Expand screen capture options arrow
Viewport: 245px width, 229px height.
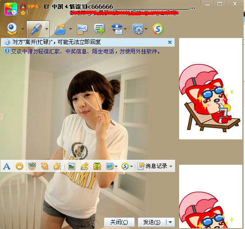pyautogui.click(x=116, y=166)
